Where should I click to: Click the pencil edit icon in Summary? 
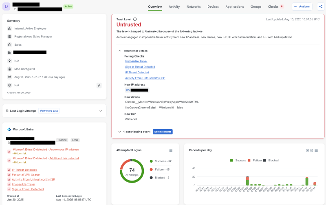pos(99,85)
